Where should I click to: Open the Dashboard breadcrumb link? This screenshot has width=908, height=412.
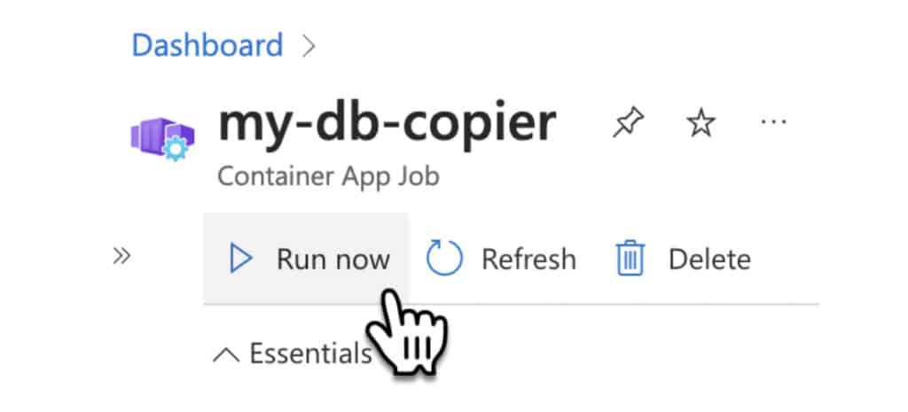(x=207, y=46)
